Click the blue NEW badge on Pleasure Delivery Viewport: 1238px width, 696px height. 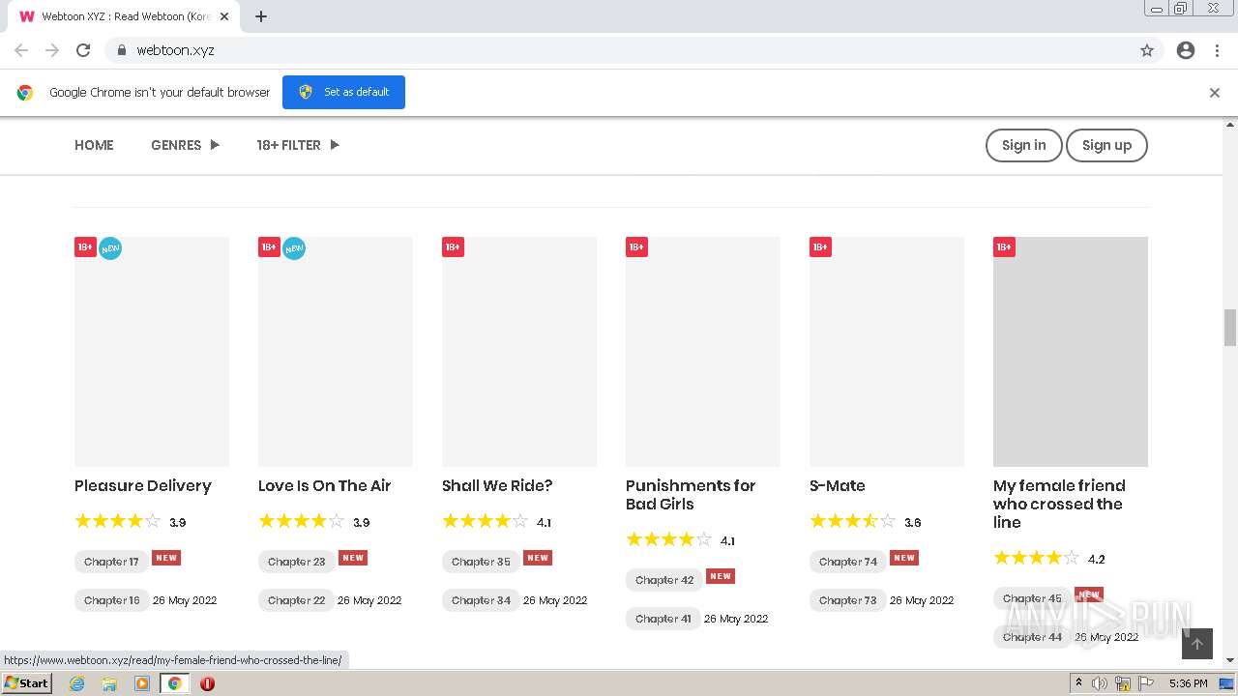[110, 248]
